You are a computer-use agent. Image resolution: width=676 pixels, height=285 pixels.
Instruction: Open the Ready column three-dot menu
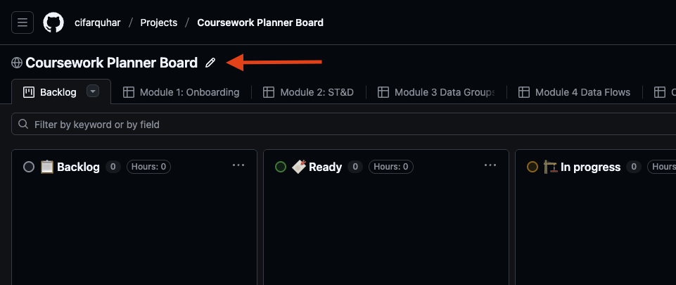(x=490, y=165)
